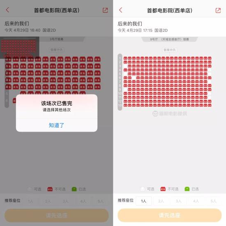Open share icon on right screen header
Screen dimensions: 226x226
[218, 10]
